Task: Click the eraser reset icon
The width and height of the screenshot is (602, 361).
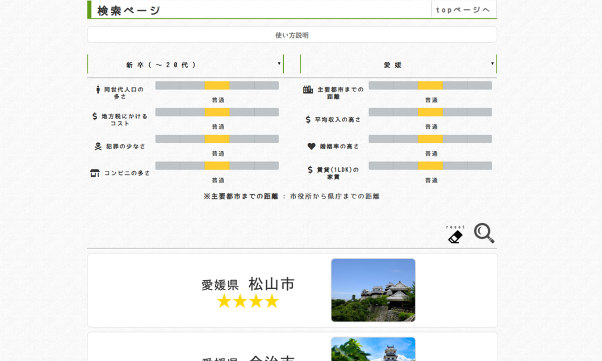Action: pos(455,237)
